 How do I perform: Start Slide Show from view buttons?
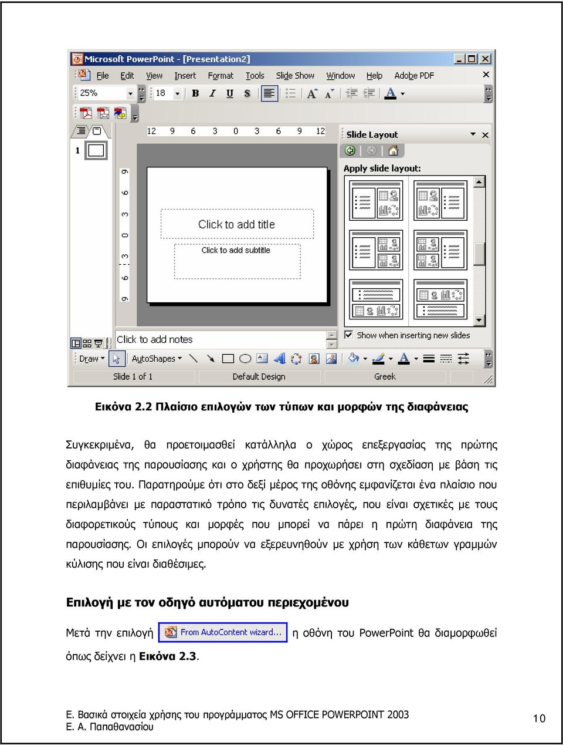(99, 343)
